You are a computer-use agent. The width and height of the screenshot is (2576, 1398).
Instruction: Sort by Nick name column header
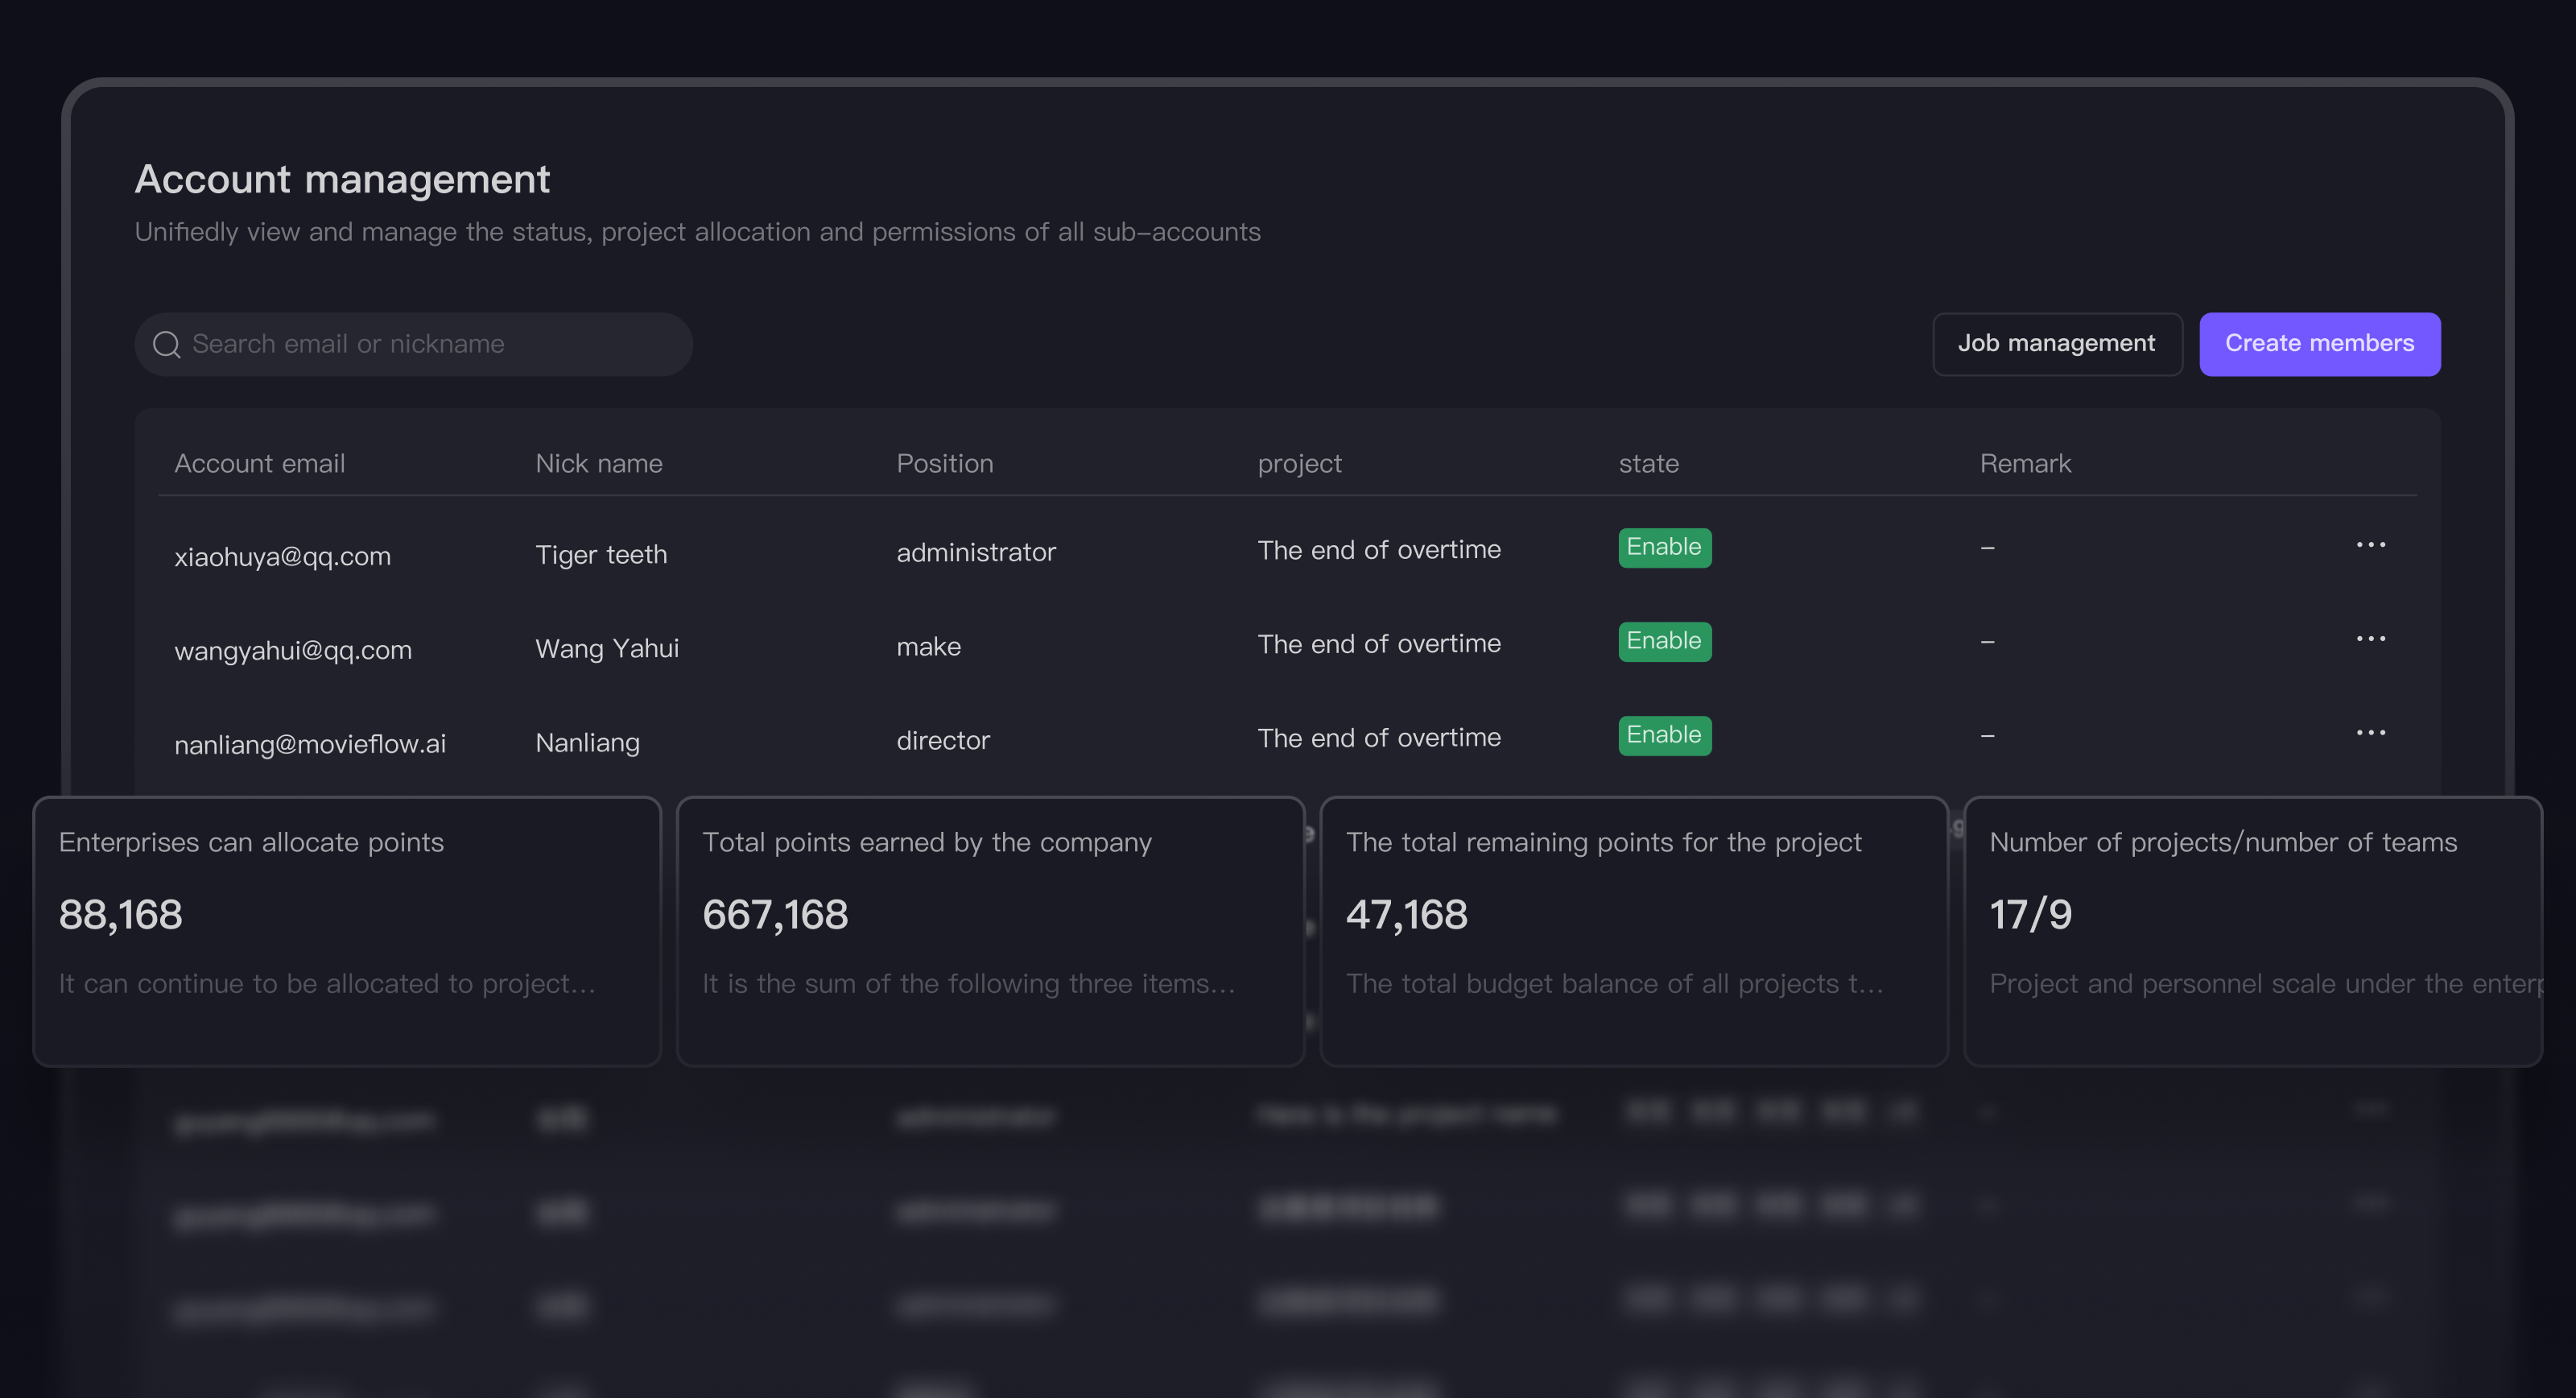point(598,463)
